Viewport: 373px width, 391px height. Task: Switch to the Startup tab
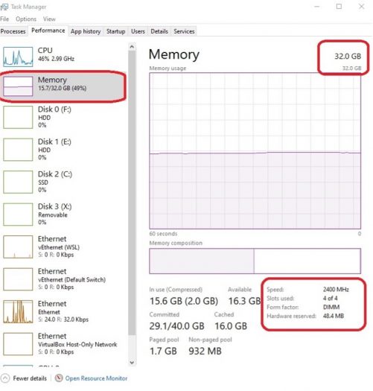pos(115,31)
